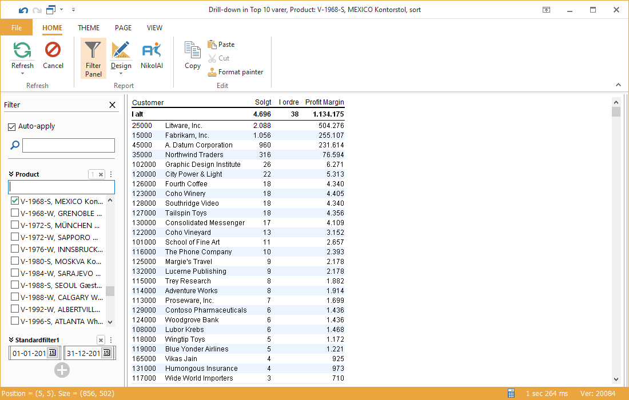
Task: Open the start date calendar picker
Action: [x=52, y=353]
